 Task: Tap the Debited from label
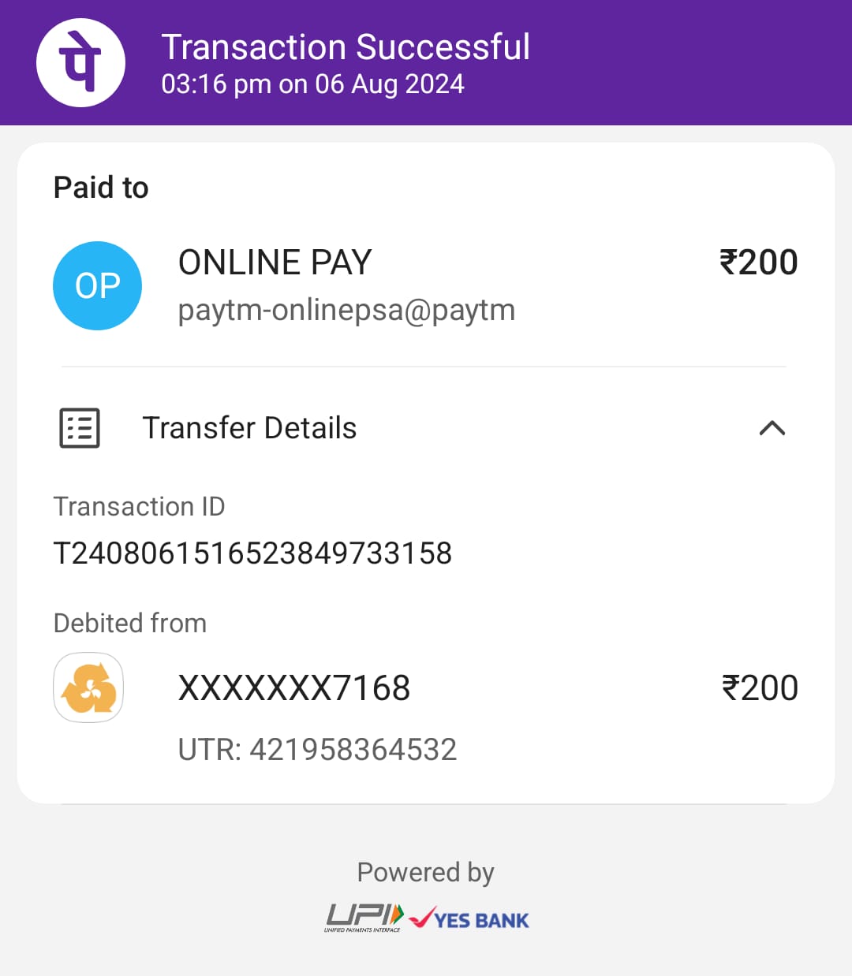(x=130, y=623)
